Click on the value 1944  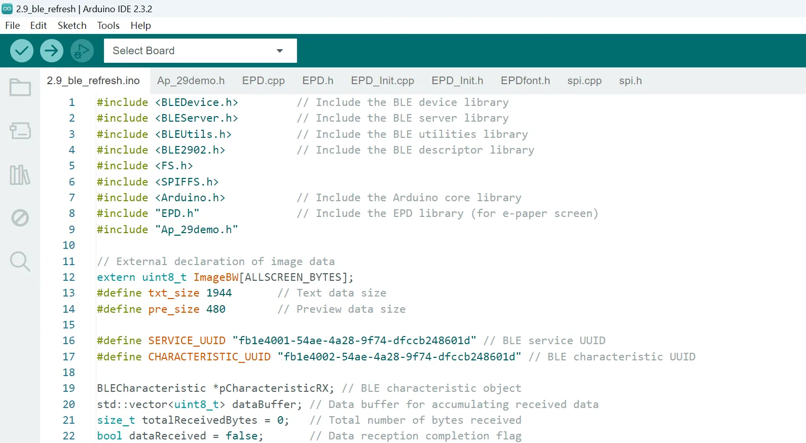click(219, 293)
